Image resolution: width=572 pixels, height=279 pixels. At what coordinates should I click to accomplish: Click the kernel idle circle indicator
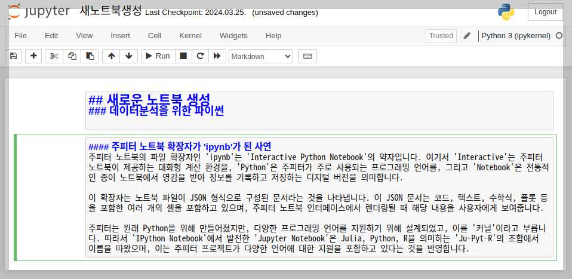point(559,36)
